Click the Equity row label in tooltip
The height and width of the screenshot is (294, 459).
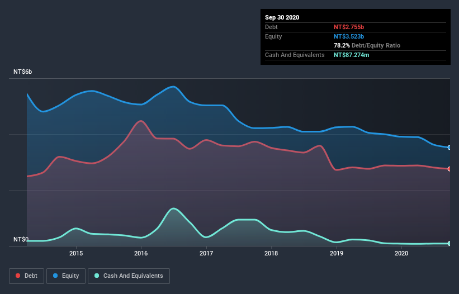pyautogui.click(x=273, y=36)
